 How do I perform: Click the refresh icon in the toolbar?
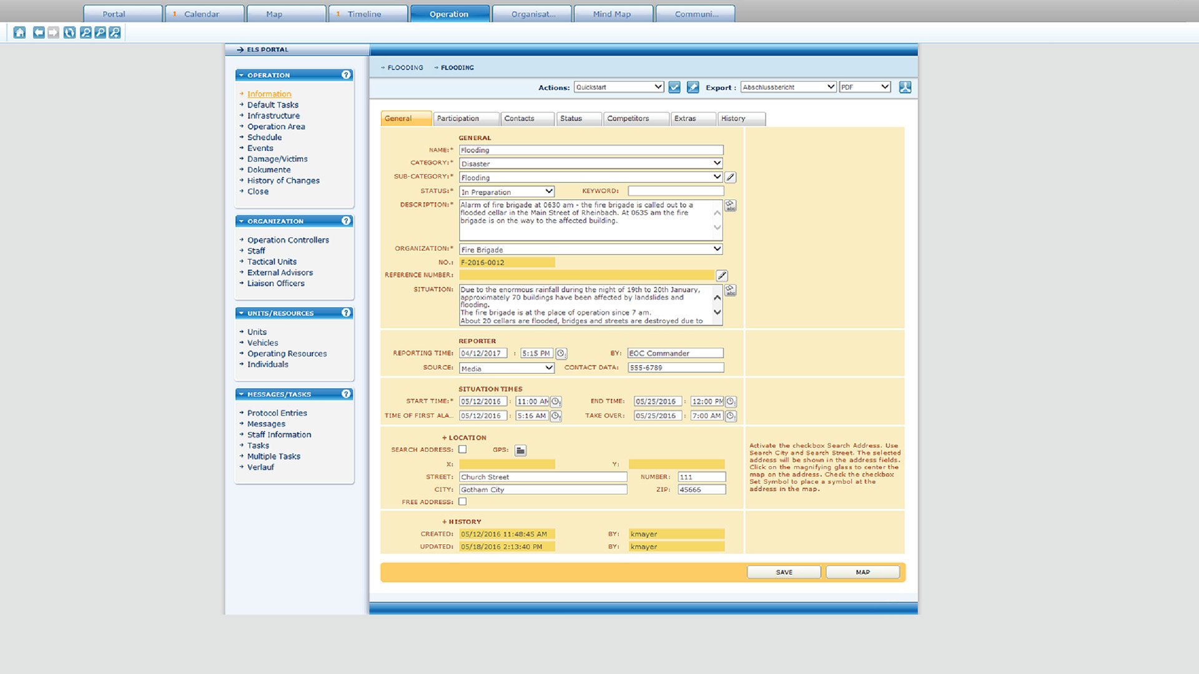coord(69,32)
